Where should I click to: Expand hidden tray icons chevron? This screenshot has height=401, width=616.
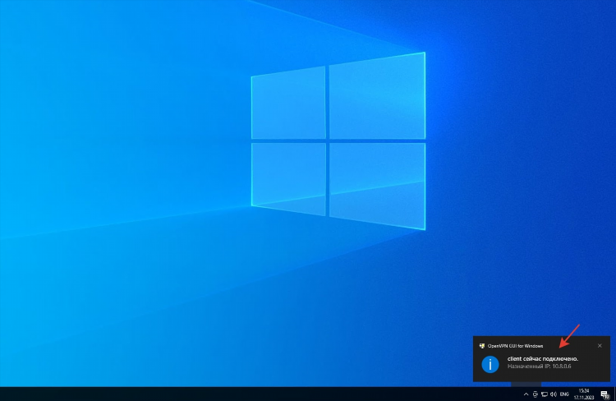click(526, 394)
